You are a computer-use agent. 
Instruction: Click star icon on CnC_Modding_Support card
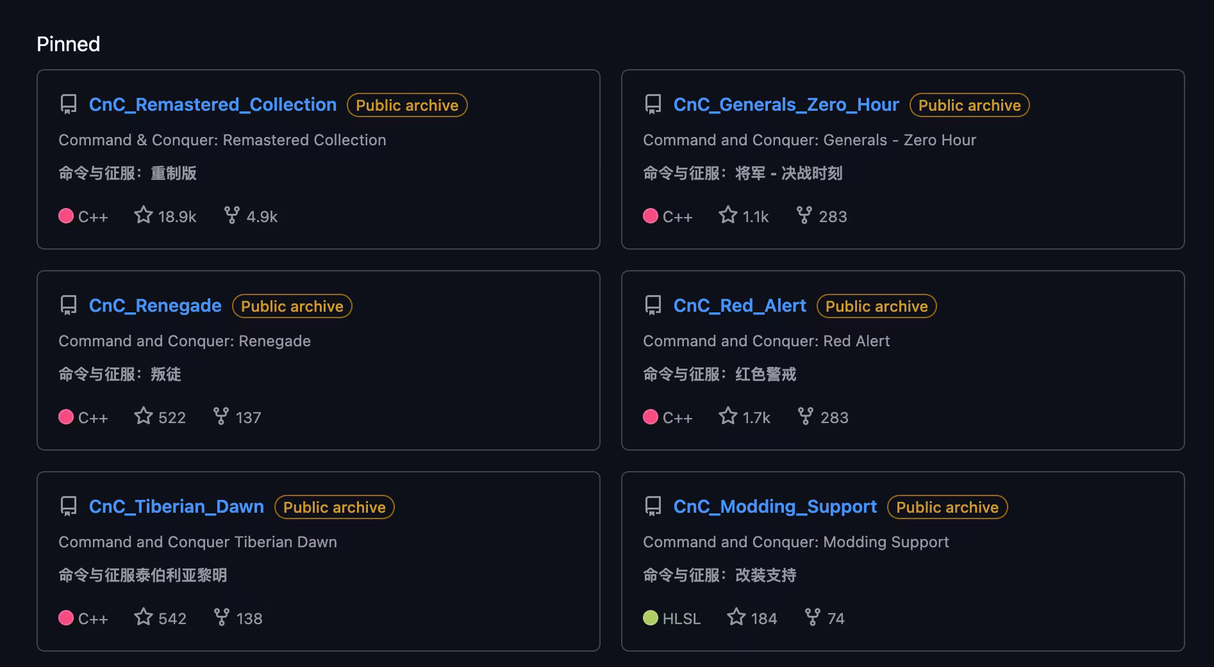[x=736, y=617]
